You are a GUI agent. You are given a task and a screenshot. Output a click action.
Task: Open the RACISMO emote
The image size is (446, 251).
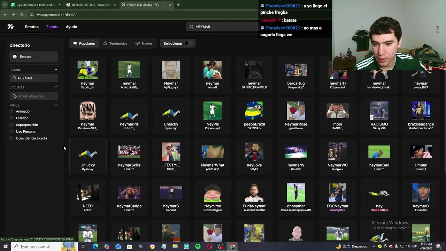(x=379, y=115)
